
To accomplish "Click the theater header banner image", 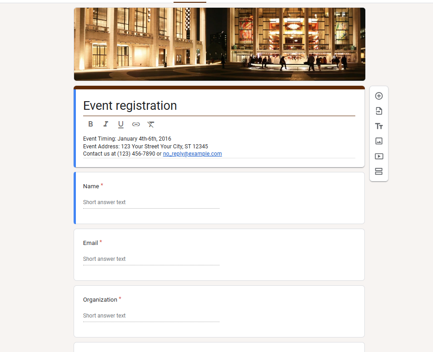I will click(x=219, y=44).
